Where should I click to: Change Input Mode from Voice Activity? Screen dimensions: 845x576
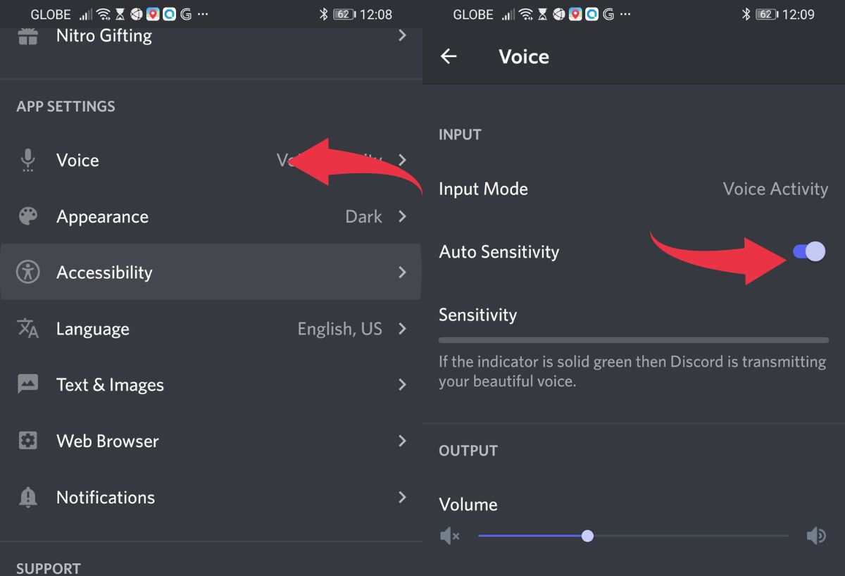[x=775, y=189]
